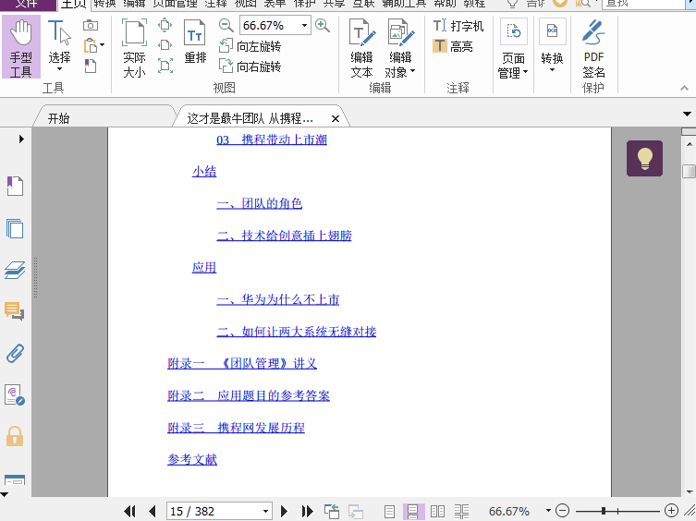Open link 附录二 应用题目的参考答案
The image size is (696, 521).
[x=249, y=395]
